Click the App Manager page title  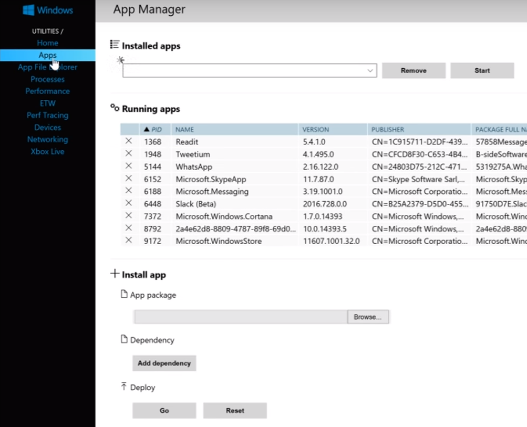(149, 9)
